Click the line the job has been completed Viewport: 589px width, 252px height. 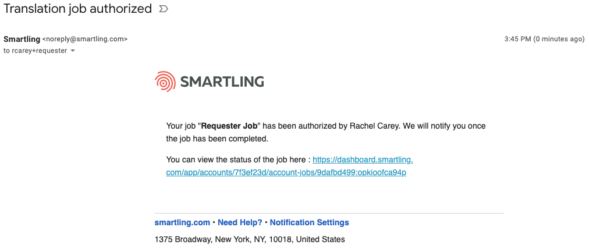click(x=218, y=139)
